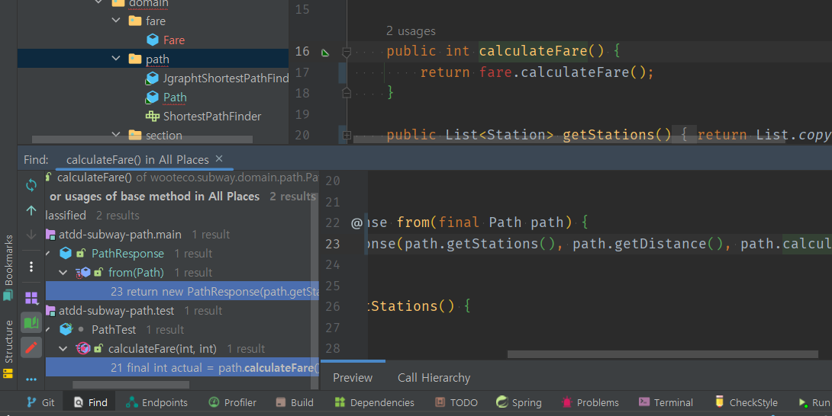
Task: Collapse the path folder in project tree
Action: 116,59
